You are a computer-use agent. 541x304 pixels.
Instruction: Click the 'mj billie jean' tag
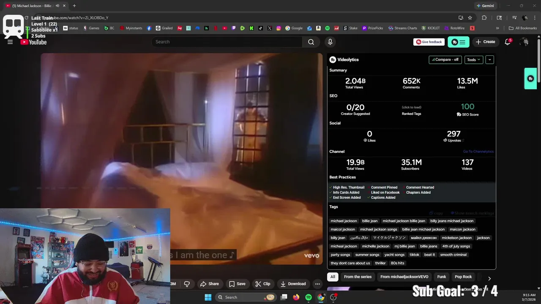pyautogui.click(x=404, y=246)
